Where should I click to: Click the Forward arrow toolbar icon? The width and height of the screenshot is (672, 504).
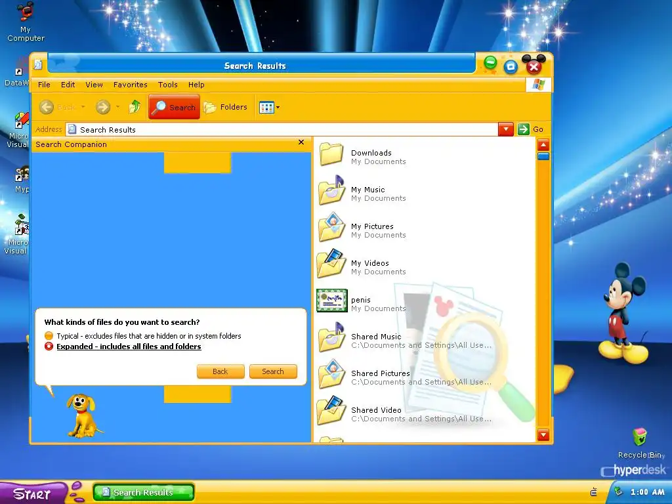point(103,107)
